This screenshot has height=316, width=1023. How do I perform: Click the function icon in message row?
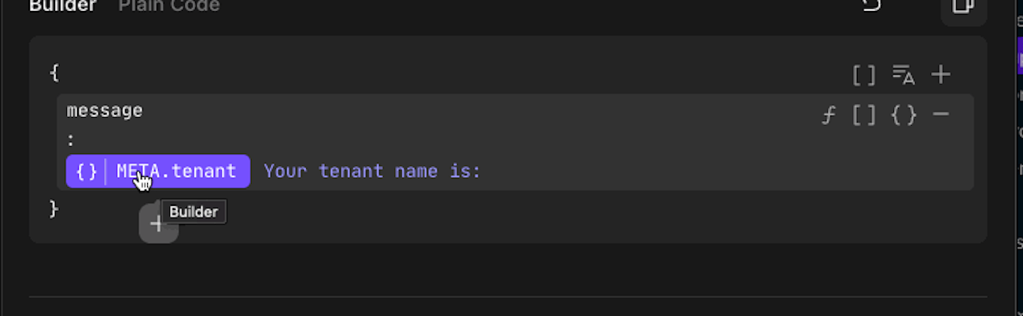(x=828, y=116)
